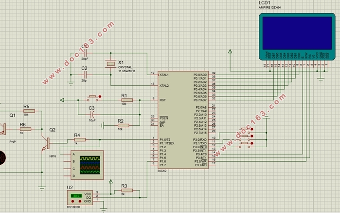
Task: Toggle red latch dot of top push button
Action: click(252, 129)
